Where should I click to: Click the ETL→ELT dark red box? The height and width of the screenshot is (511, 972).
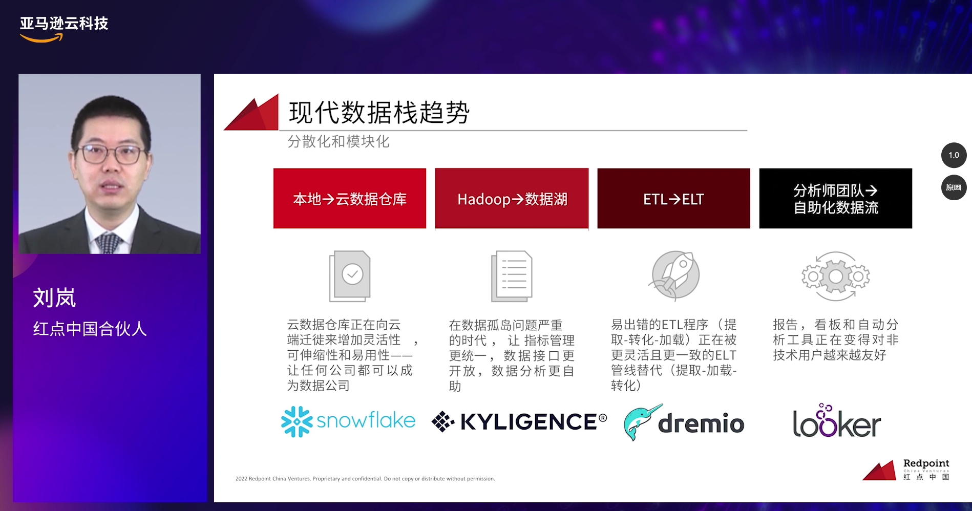coord(673,198)
